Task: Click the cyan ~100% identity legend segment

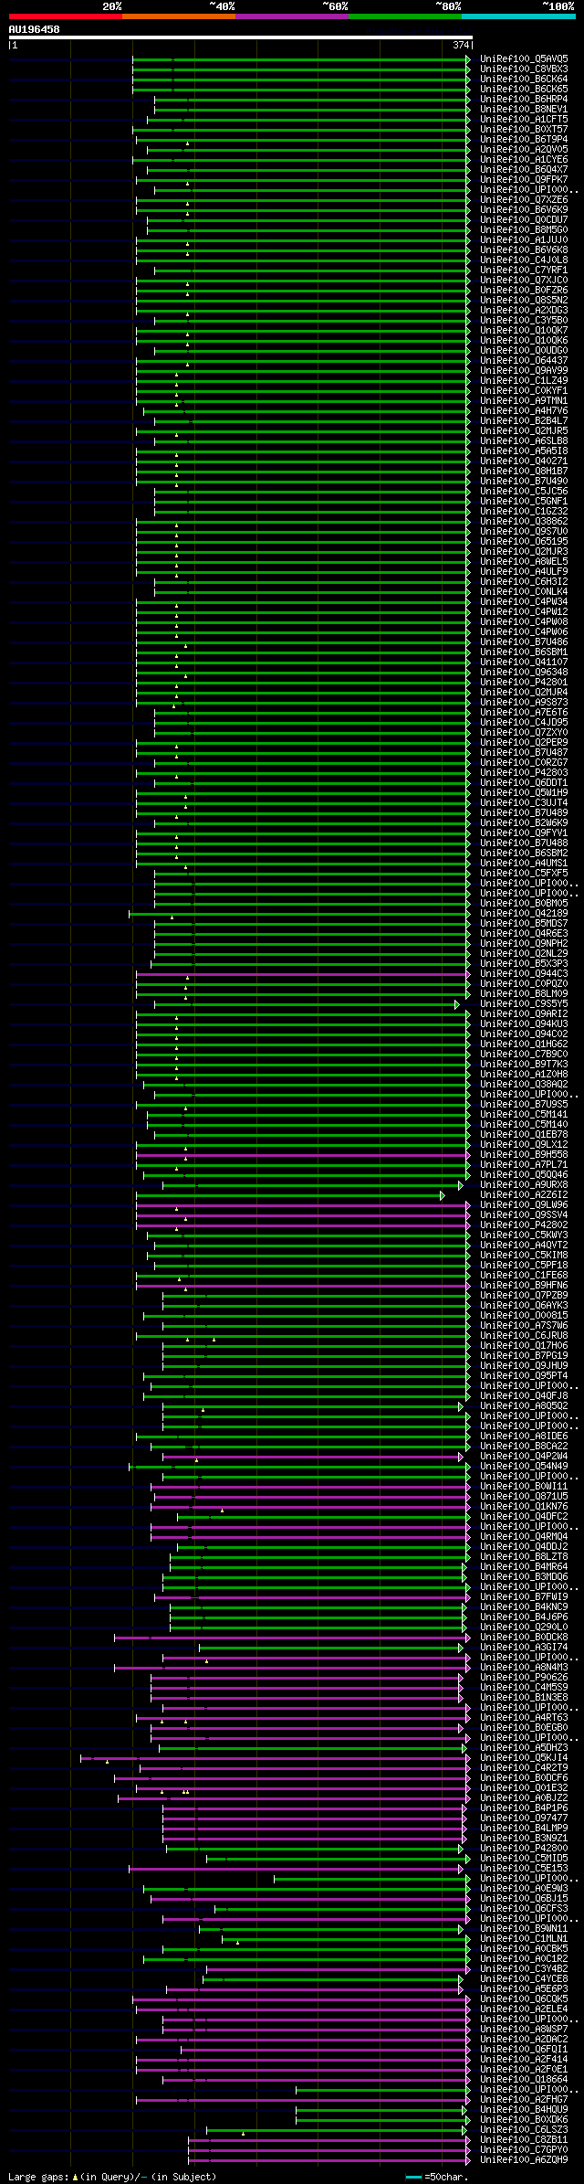Action: (517, 16)
